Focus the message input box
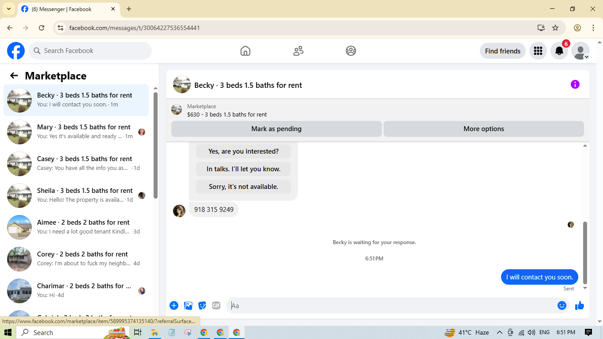The width and height of the screenshot is (603, 339). [392, 305]
